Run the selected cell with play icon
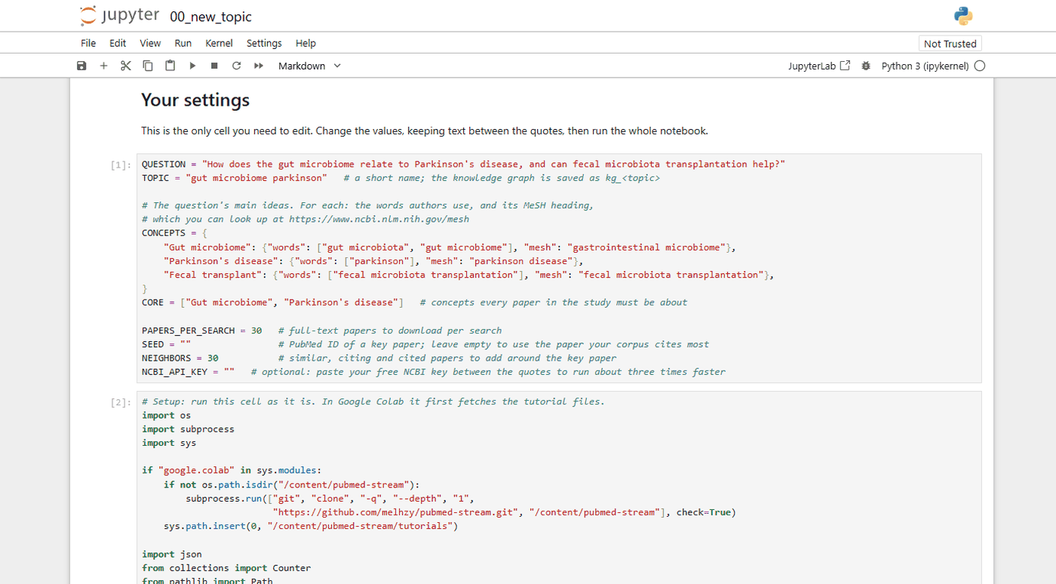1056x584 pixels. coord(192,66)
